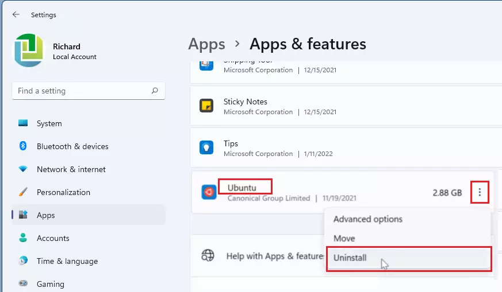Click the Ubuntu app icon
502x292 pixels.
click(x=209, y=192)
